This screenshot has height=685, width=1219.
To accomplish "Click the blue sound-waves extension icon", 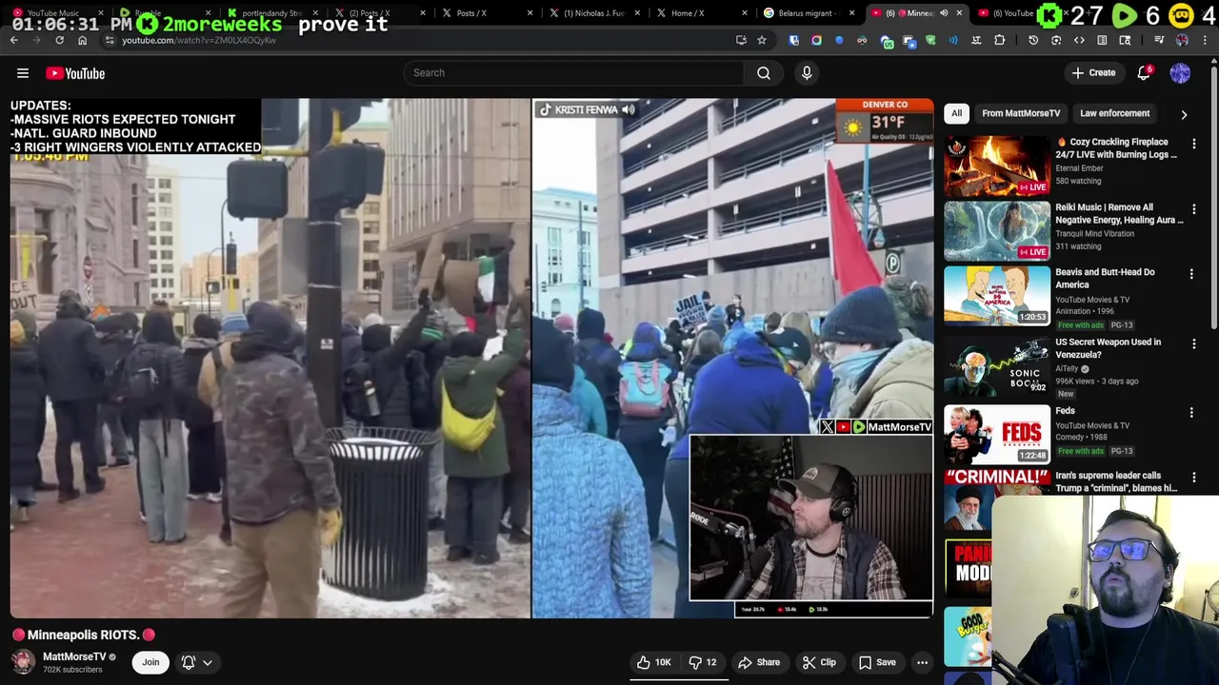I will (x=953, y=40).
